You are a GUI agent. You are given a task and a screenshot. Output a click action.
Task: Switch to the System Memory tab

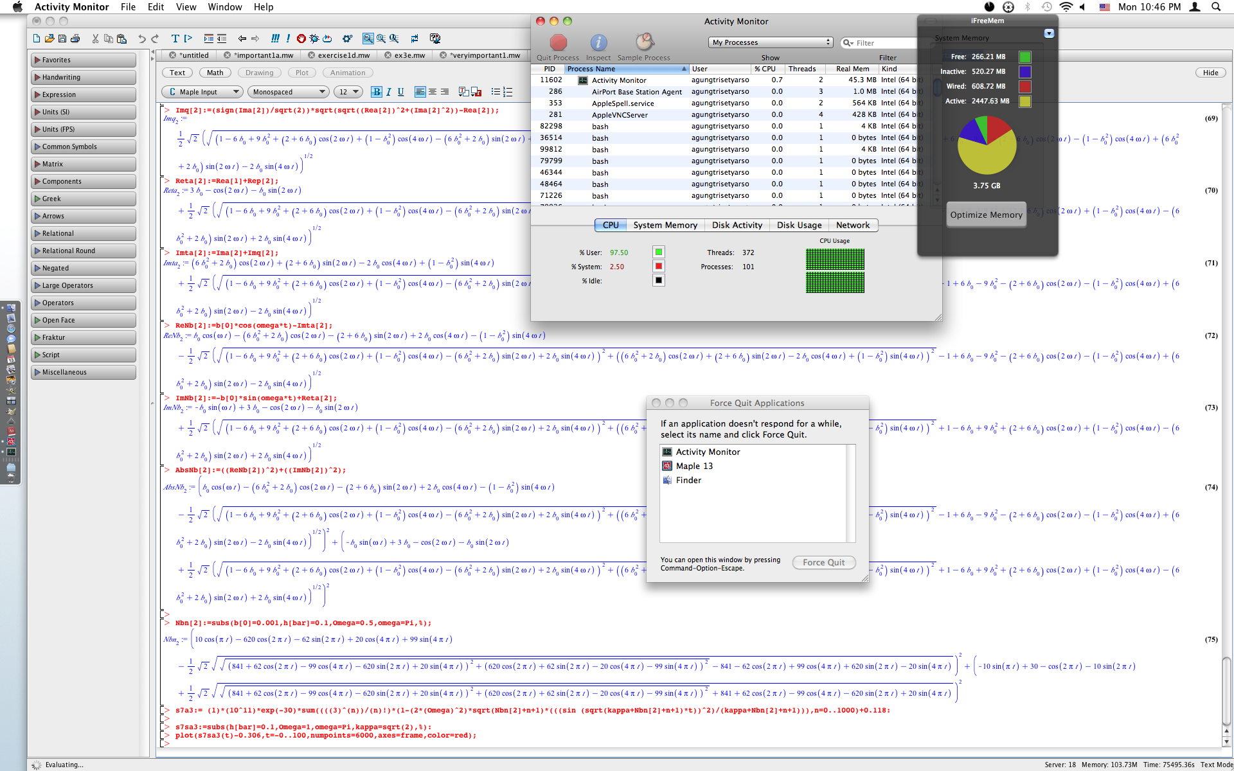(665, 225)
